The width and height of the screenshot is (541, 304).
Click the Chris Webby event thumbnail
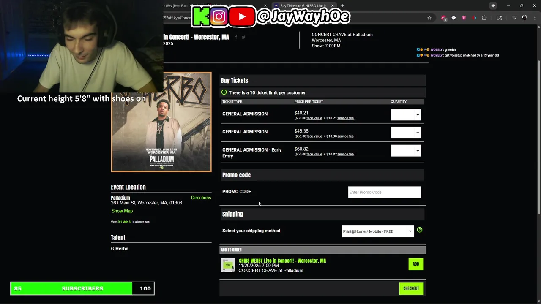click(x=228, y=265)
